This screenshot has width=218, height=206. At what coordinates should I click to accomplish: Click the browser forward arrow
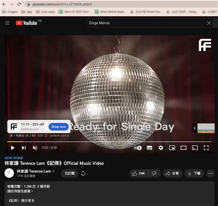point(11,4)
